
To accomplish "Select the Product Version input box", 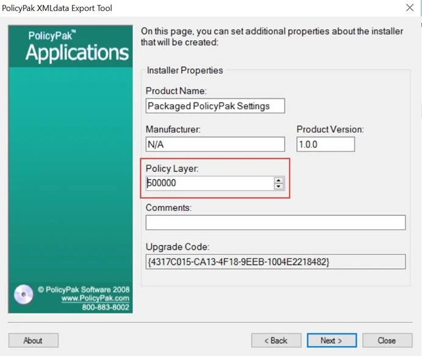I will pyautogui.click(x=325, y=144).
